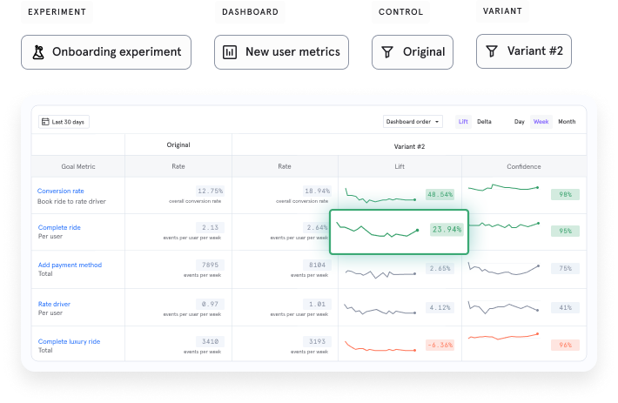Screen dimensions: 618x403
Task: Expand the Dashboard order dropdown
Action: pos(413,121)
